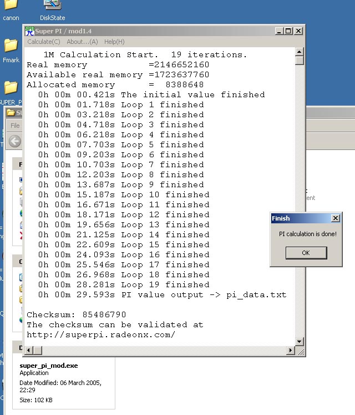Click 'The initial value finished' line

tap(151, 95)
